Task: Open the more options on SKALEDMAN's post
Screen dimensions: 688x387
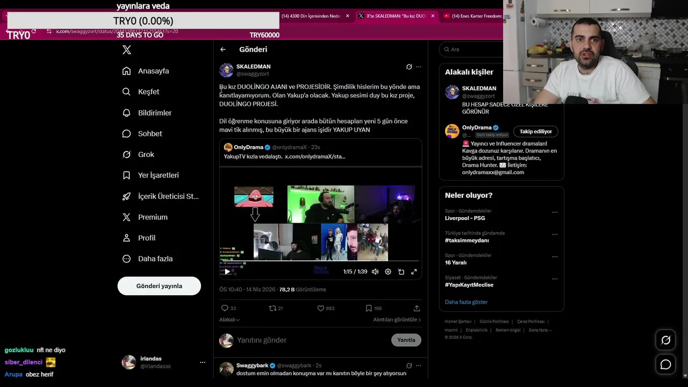Action: (x=419, y=67)
